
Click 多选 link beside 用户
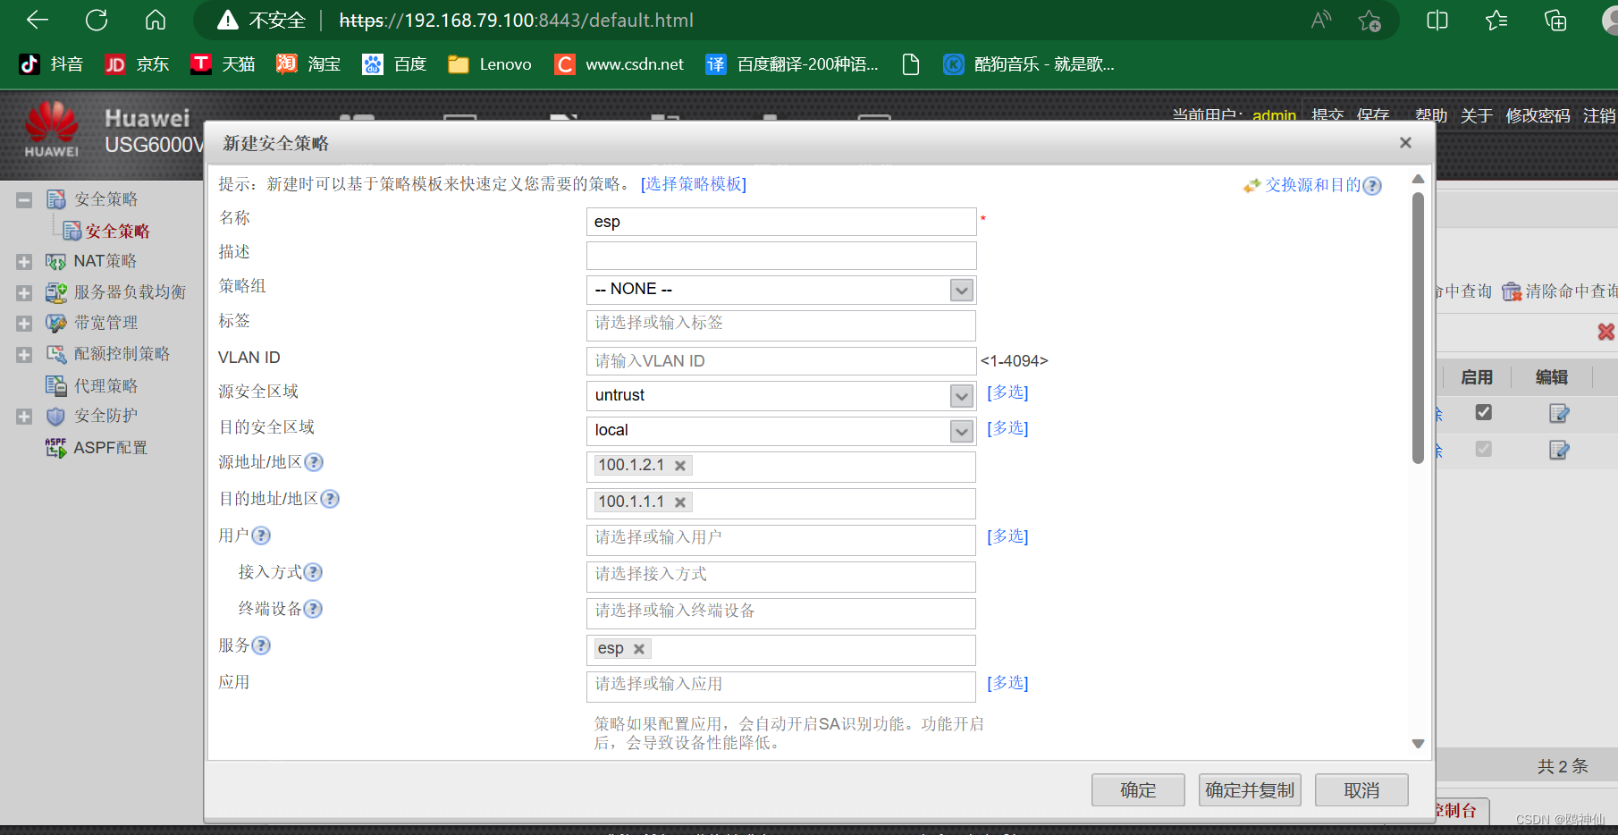(1007, 536)
